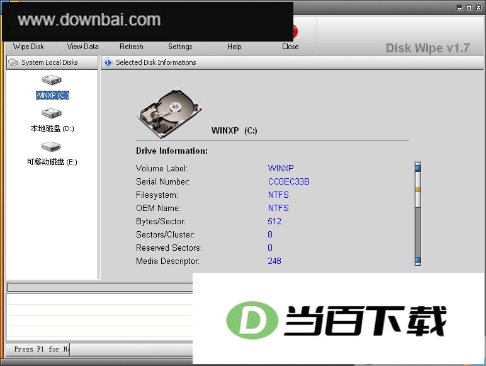Click the Selected Disk Informations info icon
This screenshot has width=486, height=366.
(x=108, y=62)
